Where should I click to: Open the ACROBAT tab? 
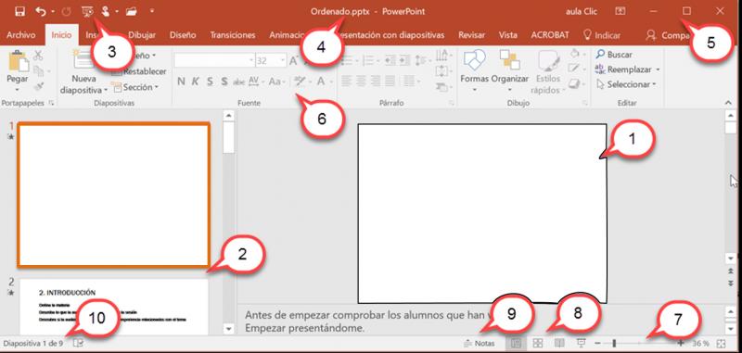550,35
